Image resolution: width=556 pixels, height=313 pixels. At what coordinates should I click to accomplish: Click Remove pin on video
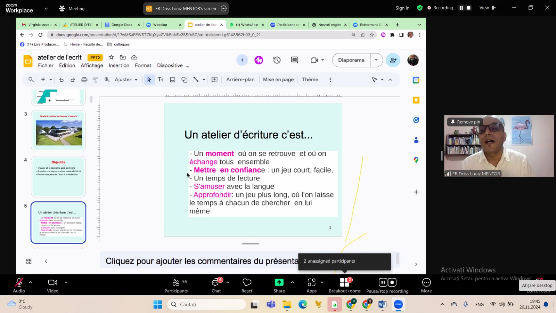click(465, 122)
